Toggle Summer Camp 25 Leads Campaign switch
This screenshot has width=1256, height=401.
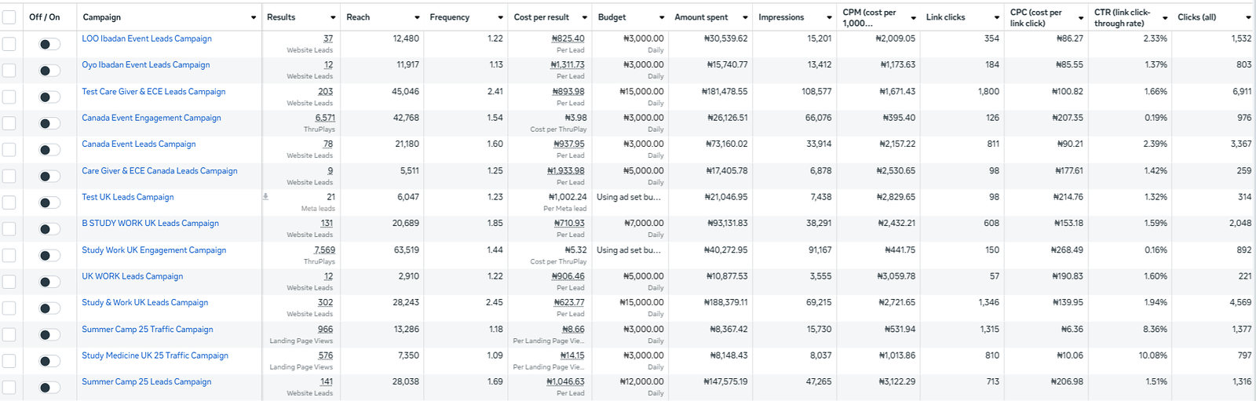point(49,388)
